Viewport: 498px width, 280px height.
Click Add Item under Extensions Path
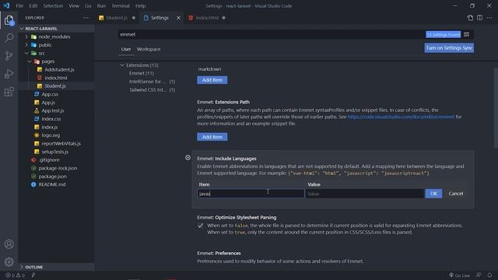coord(212,137)
